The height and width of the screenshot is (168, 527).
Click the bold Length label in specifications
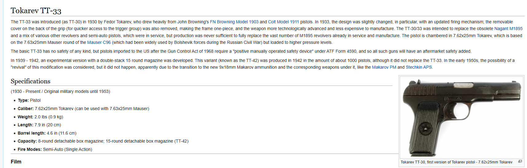(25, 125)
